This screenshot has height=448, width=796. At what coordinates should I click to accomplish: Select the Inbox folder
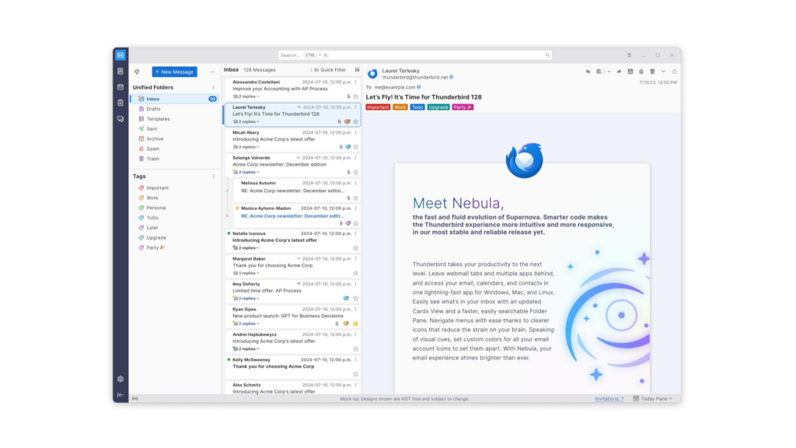[175, 99]
